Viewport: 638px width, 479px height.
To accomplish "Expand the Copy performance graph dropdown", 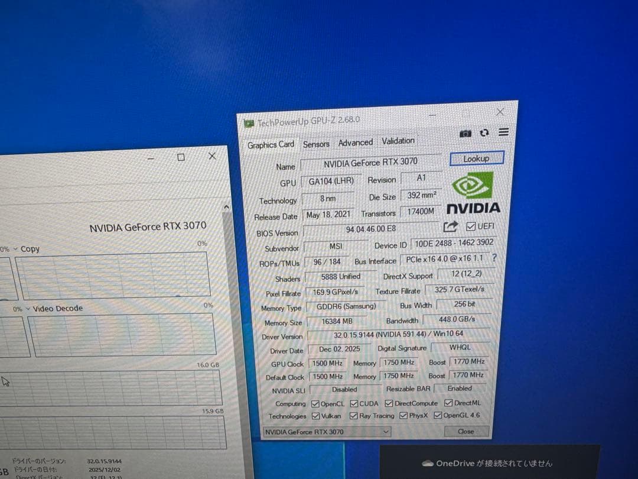I will 17,248.
